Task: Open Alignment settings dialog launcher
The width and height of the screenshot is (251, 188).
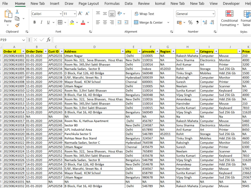Action: (x=172, y=32)
